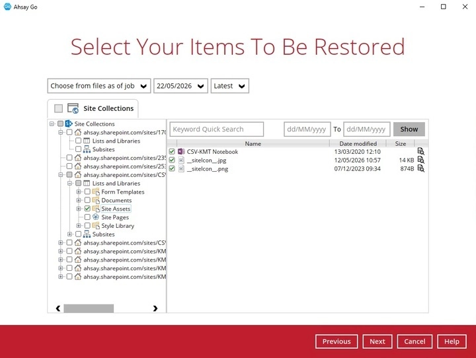Screen dimensions: 476x358
Task: Click the tree panel right scroll arrow
Action: (155, 308)
